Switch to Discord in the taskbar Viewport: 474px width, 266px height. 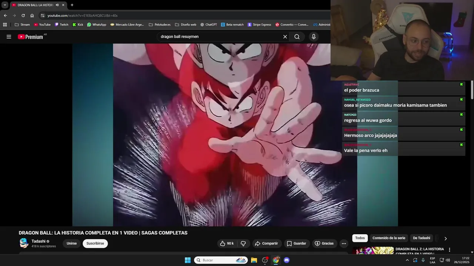286,260
